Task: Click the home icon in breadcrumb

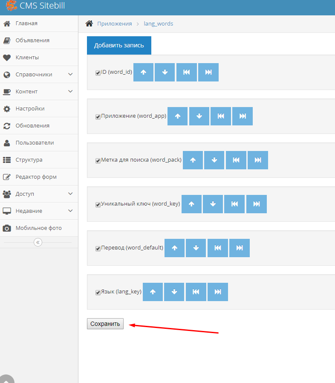Action: [89, 23]
